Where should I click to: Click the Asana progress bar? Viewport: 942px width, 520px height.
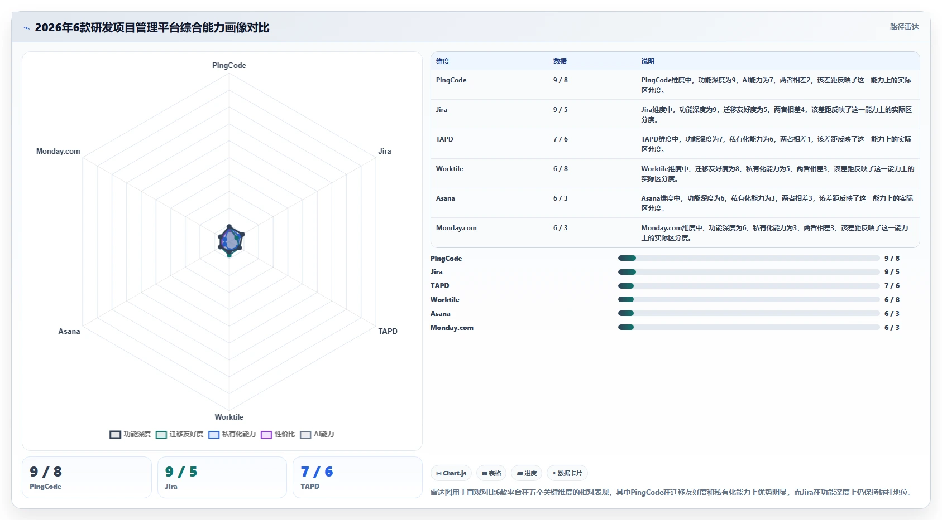pos(749,313)
